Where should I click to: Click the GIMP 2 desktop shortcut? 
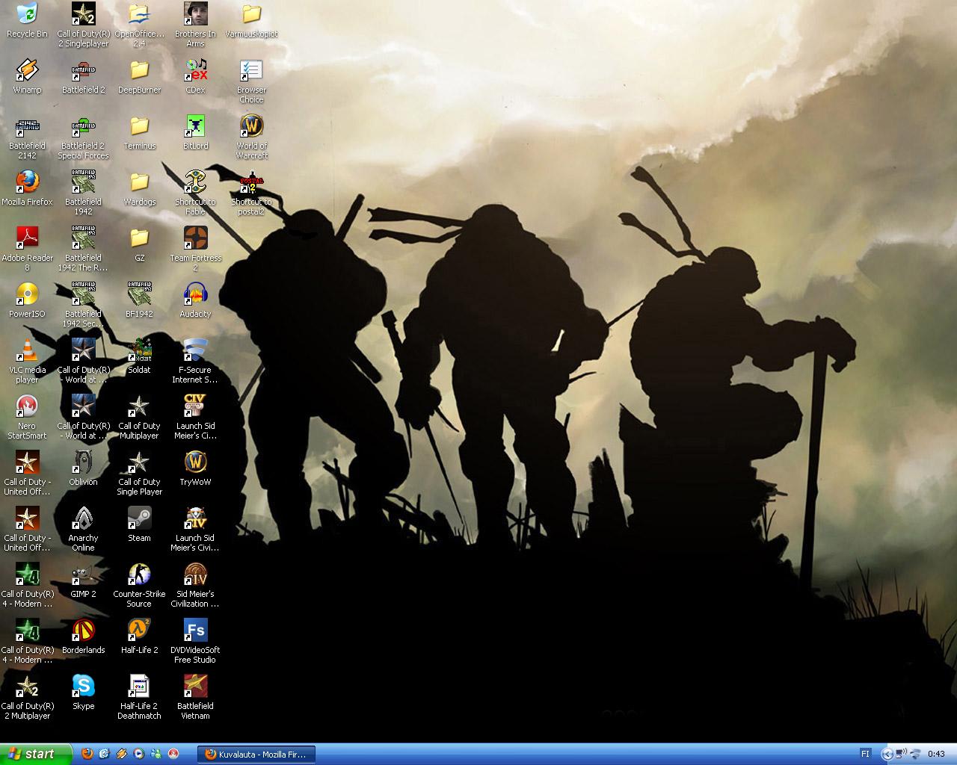[83, 575]
